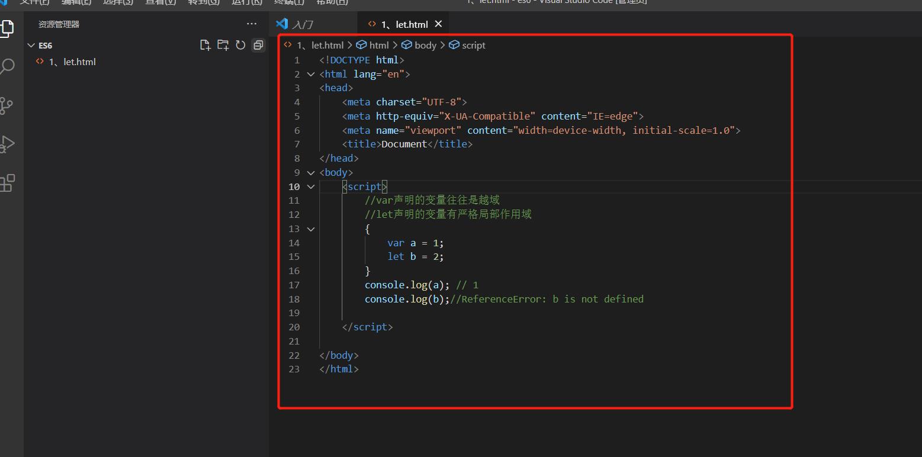The height and width of the screenshot is (457, 922).
Task: Fold the body tag at line 9
Action: (311, 173)
